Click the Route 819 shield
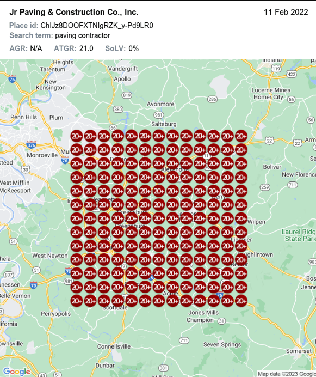 [127, 95]
